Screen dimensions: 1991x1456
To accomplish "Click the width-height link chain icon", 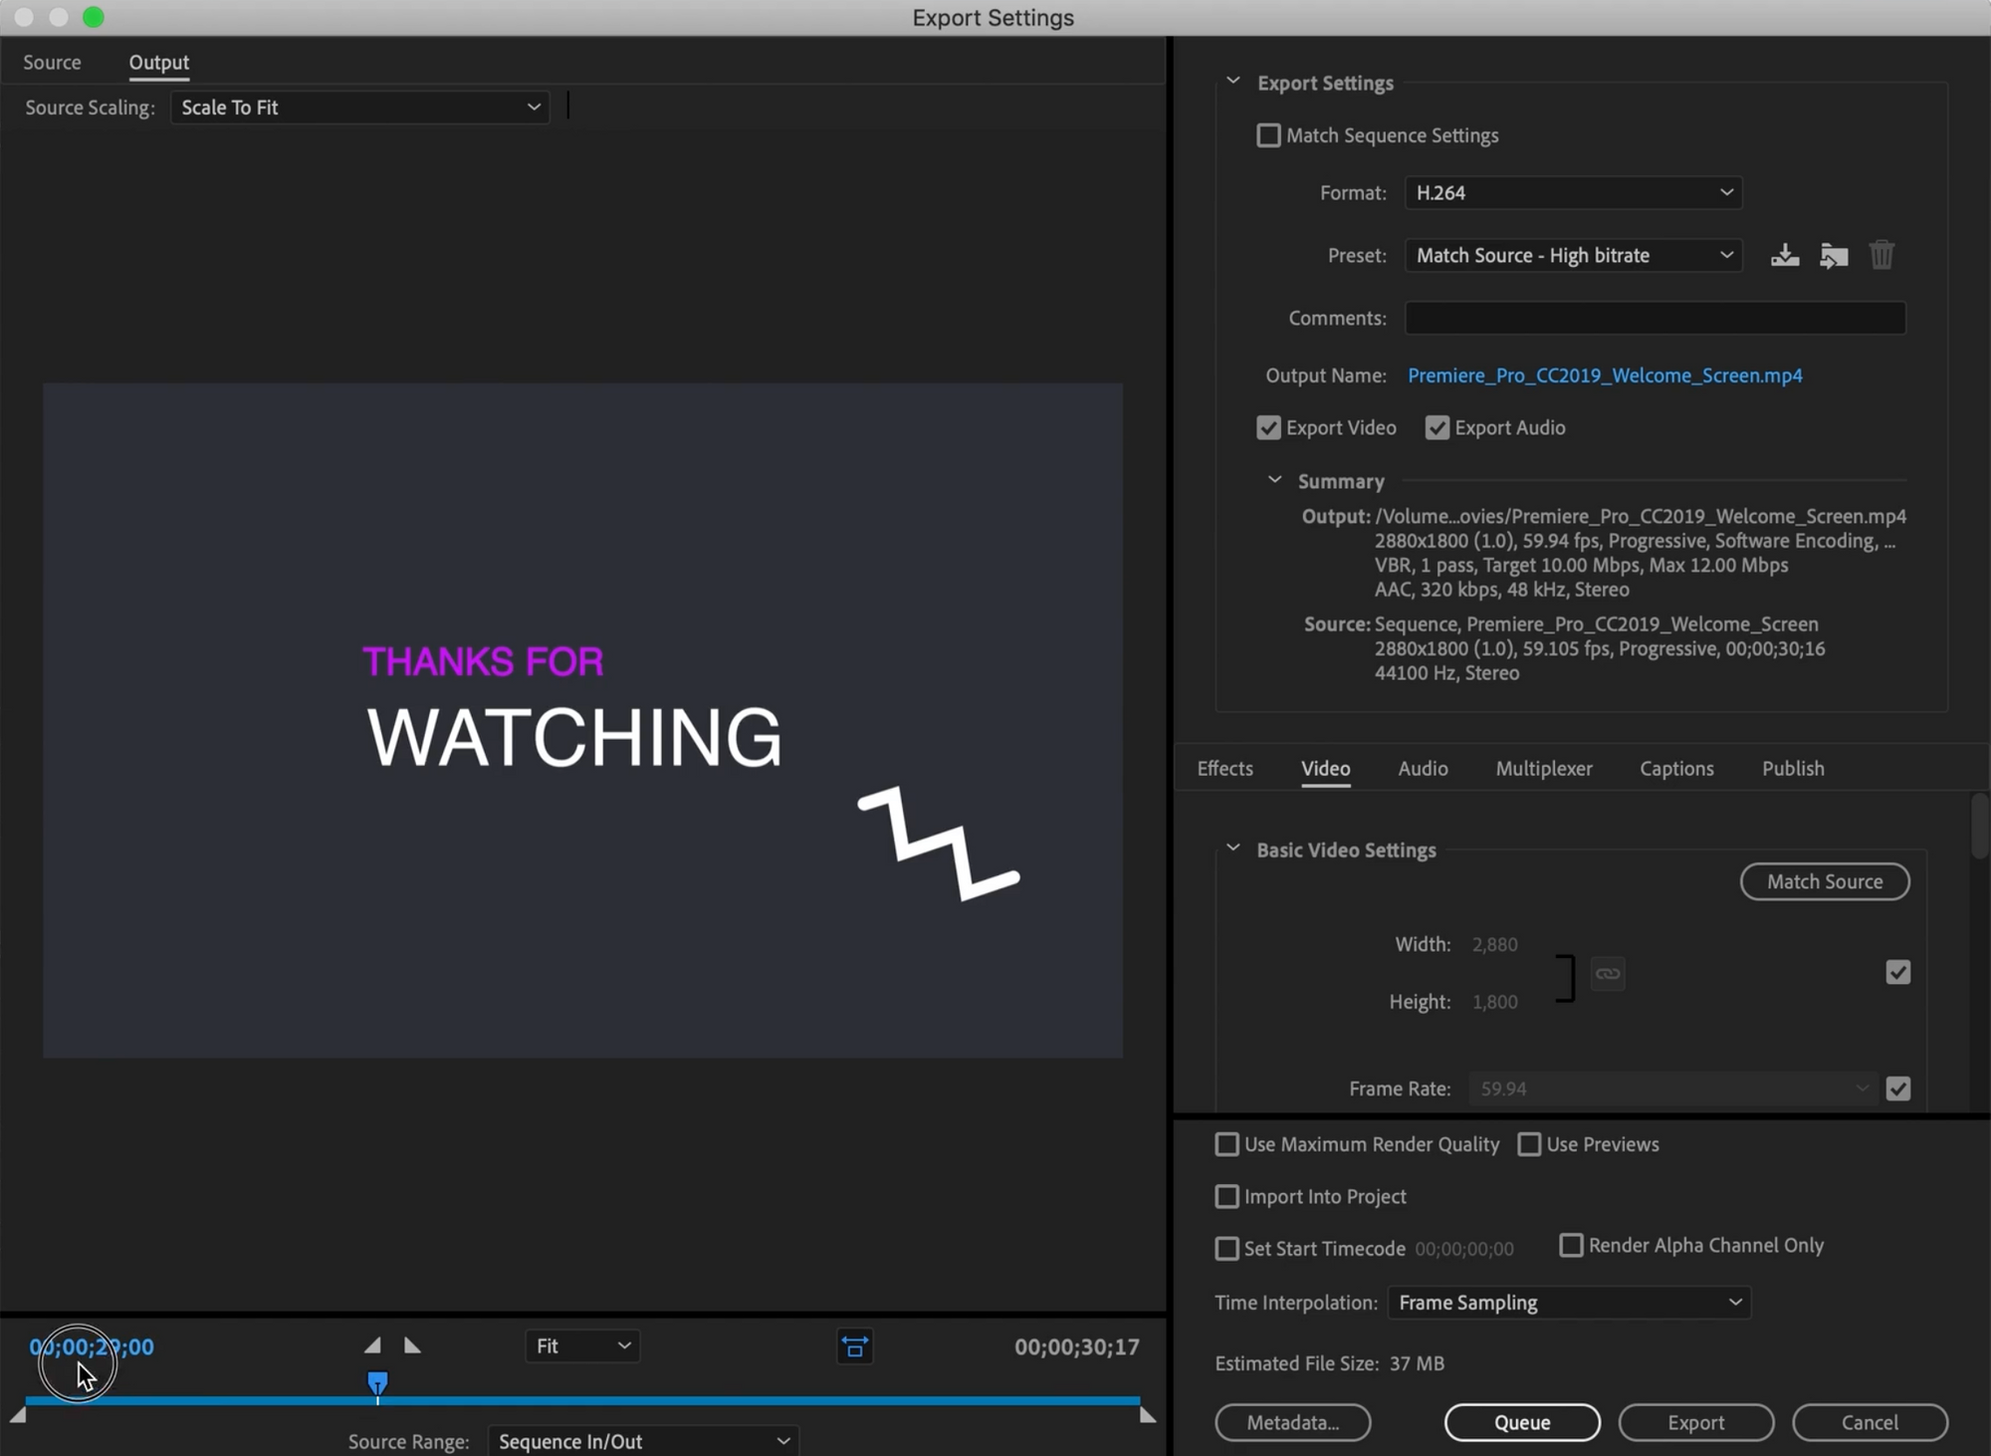I will [x=1607, y=973].
